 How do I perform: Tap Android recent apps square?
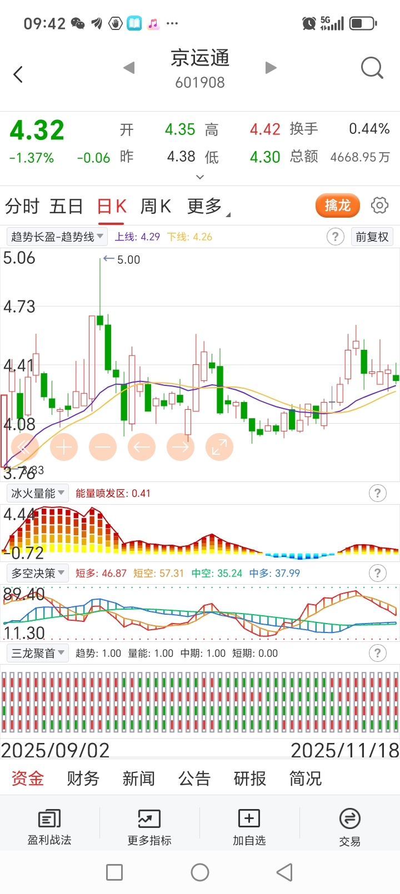point(114,872)
